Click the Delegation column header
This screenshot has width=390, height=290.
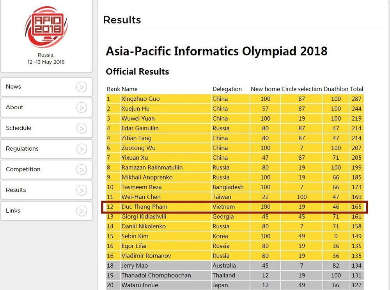[227, 89]
